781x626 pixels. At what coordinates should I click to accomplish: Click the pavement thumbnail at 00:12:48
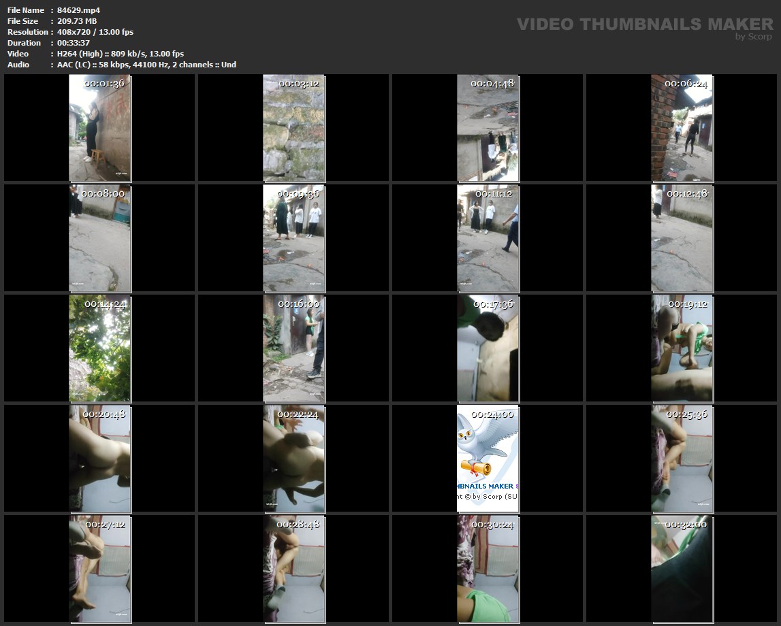(x=682, y=238)
